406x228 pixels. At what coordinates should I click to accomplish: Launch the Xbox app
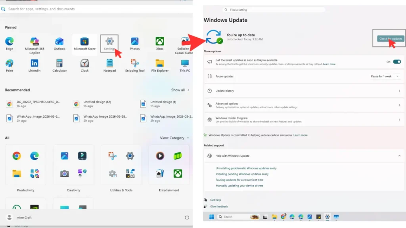[159, 42]
